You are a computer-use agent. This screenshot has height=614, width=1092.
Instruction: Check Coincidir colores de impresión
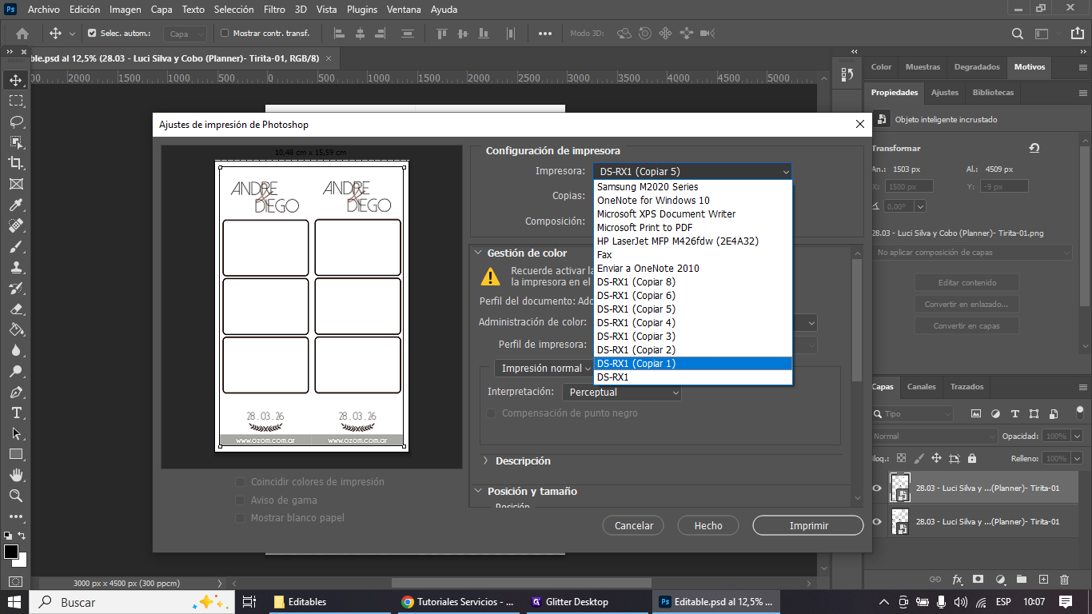tap(240, 482)
